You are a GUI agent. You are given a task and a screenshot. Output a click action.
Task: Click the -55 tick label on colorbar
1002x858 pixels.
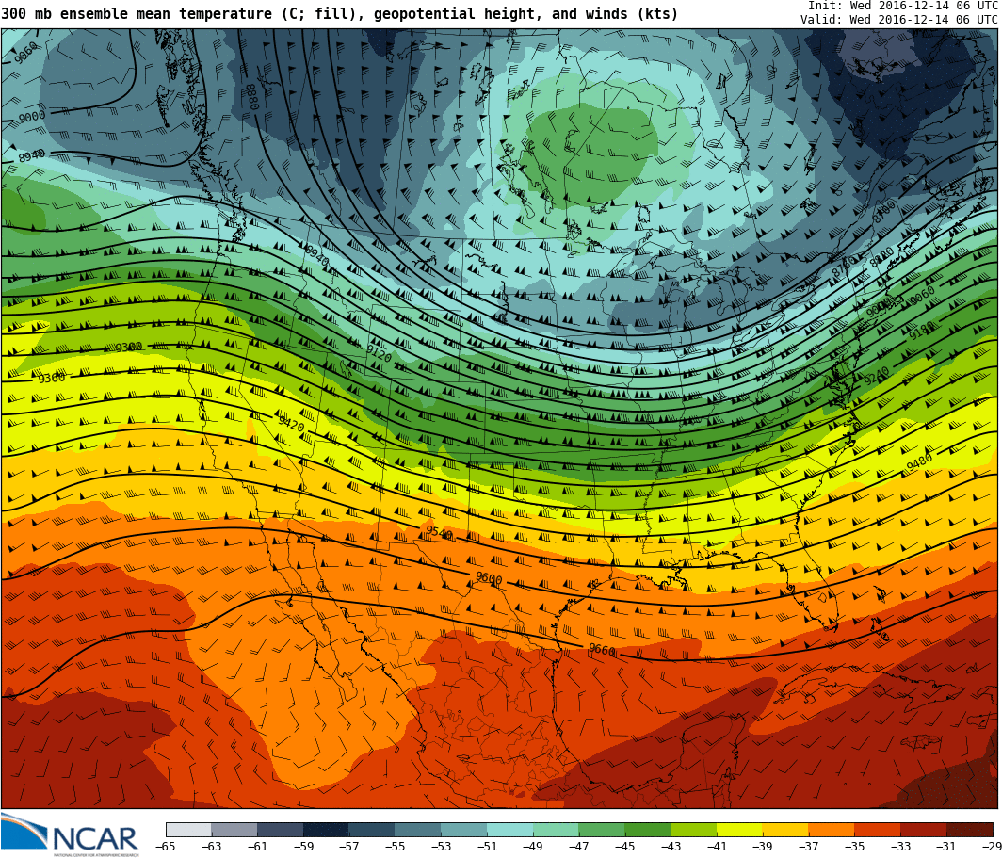click(396, 847)
